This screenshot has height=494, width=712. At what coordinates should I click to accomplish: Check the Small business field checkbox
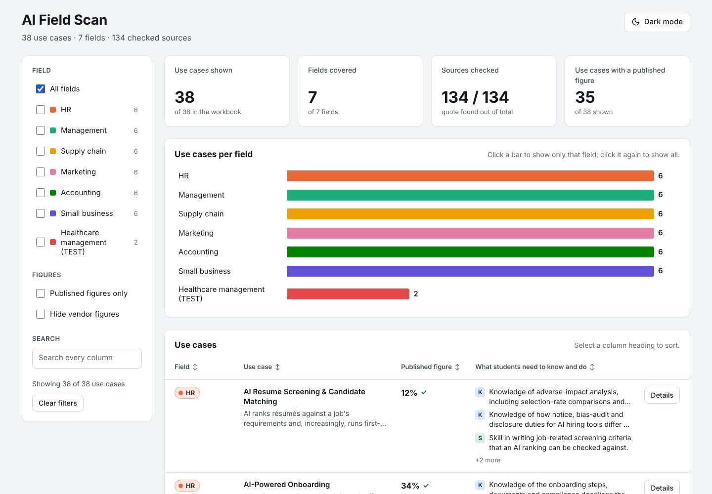[41, 213]
